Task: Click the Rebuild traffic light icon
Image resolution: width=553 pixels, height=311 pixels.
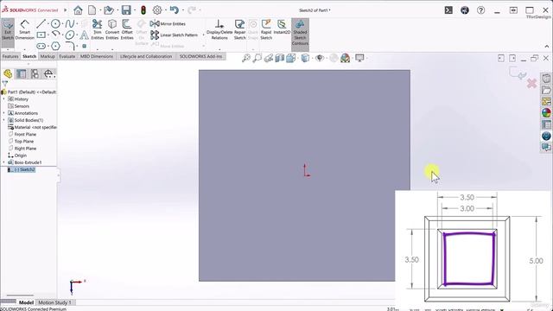Action: 143,10
